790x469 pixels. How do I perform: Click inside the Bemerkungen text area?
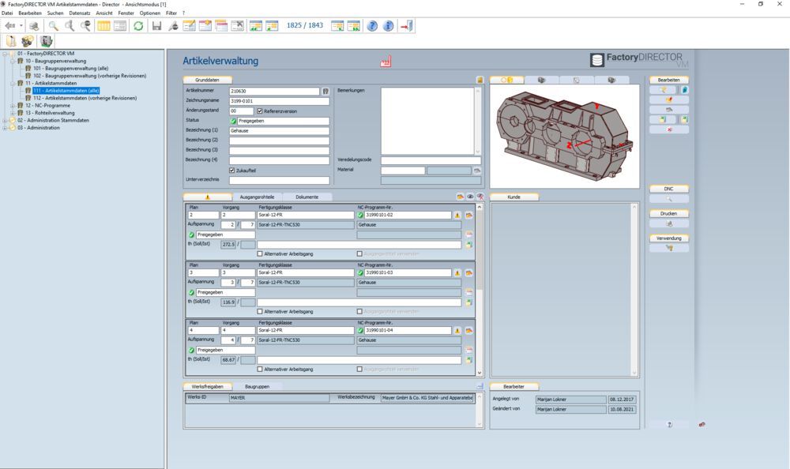427,121
